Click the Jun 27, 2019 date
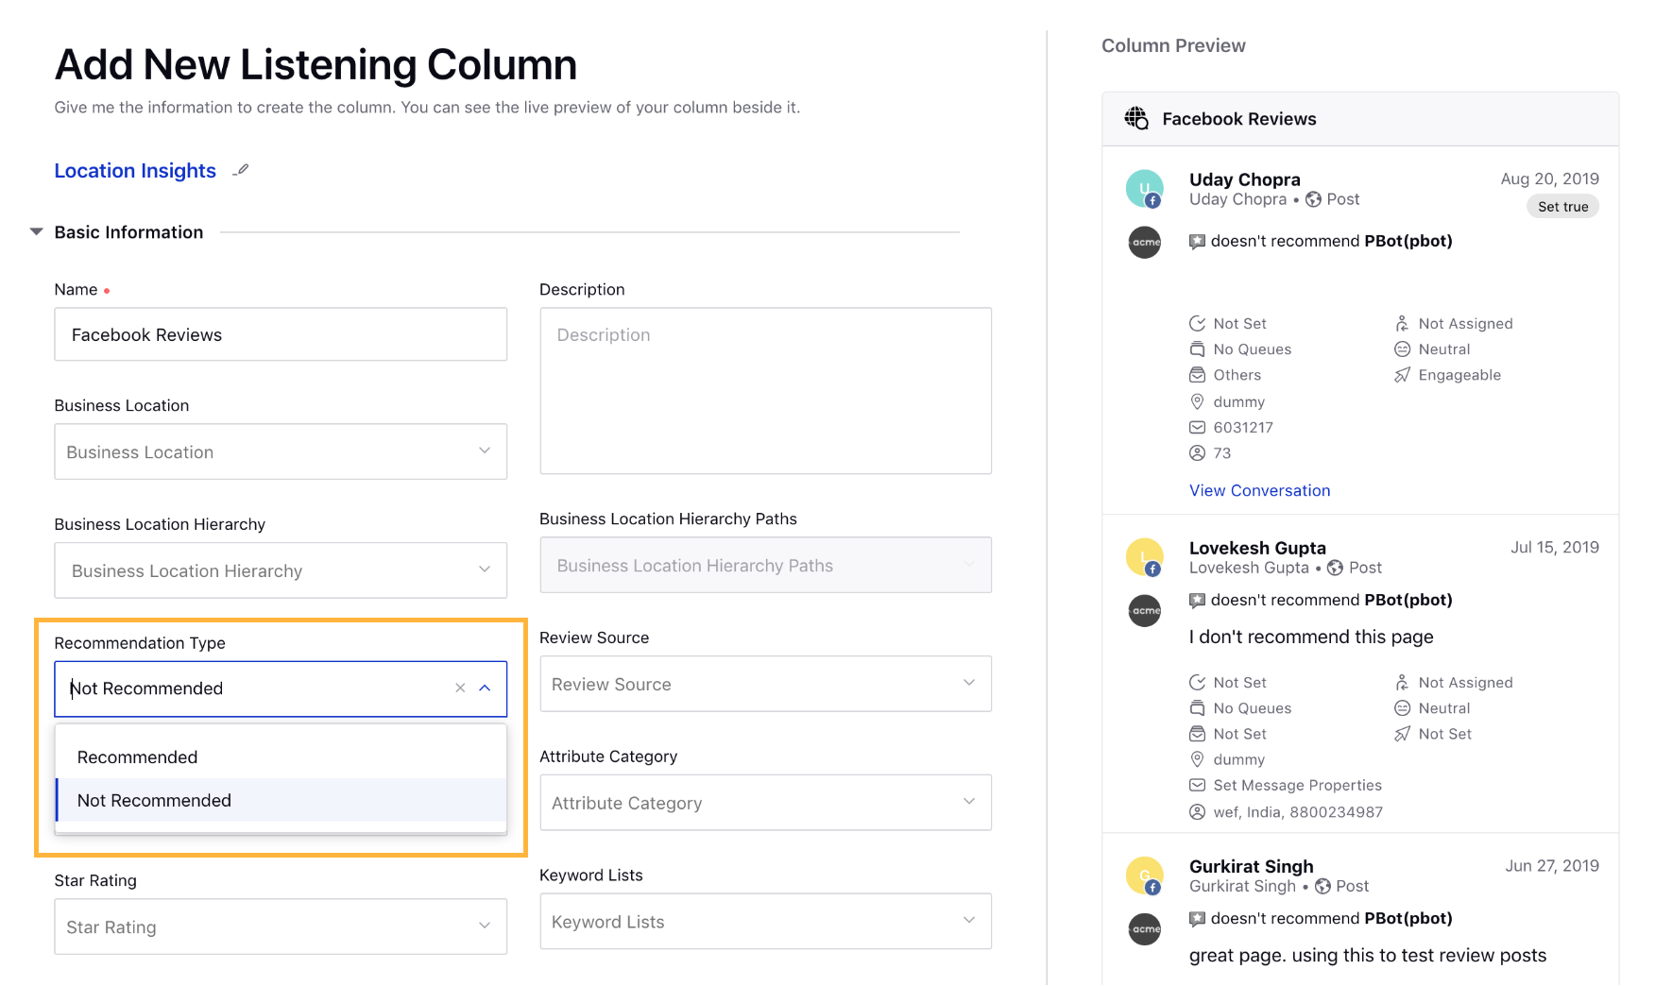The height and width of the screenshot is (986, 1672). click(1552, 865)
